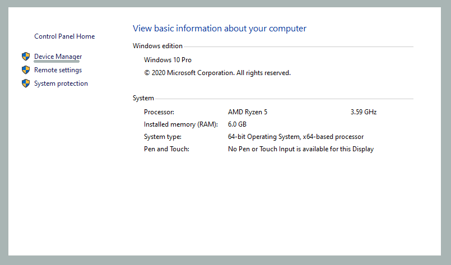This screenshot has width=451, height=265.
Task: Select the 3.59 GHz value
Action: tap(364, 112)
